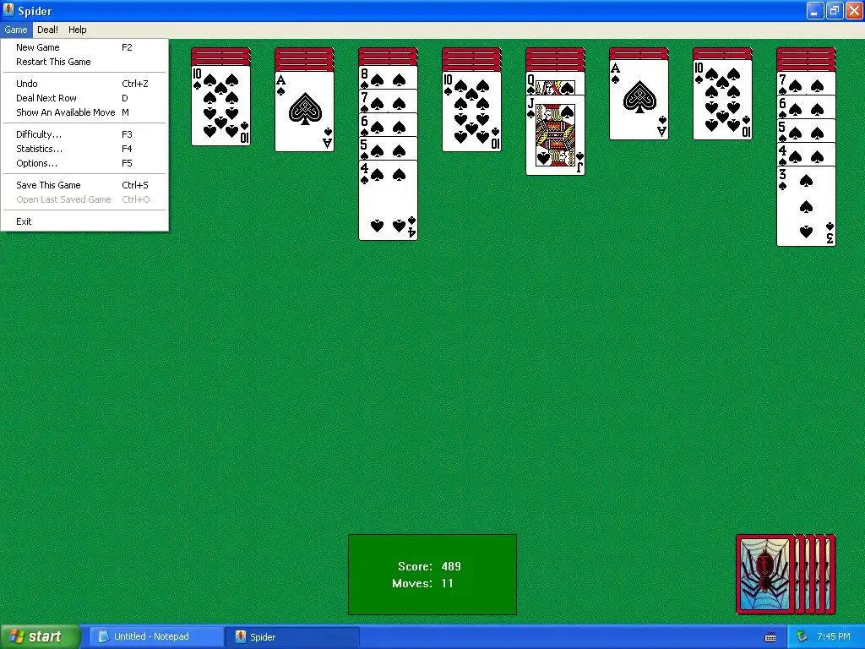This screenshot has width=865, height=649.
Task: Select the 4 of spades ending third column
Action: (x=388, y=200)
